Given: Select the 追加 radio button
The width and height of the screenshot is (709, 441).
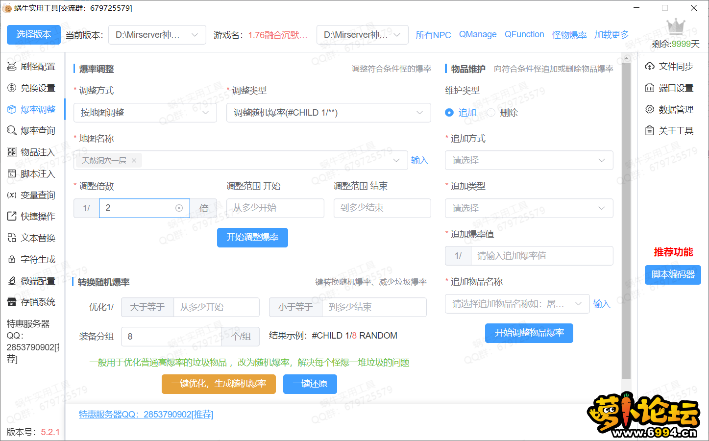Looking at the screenshot, I should click(449, 112).
